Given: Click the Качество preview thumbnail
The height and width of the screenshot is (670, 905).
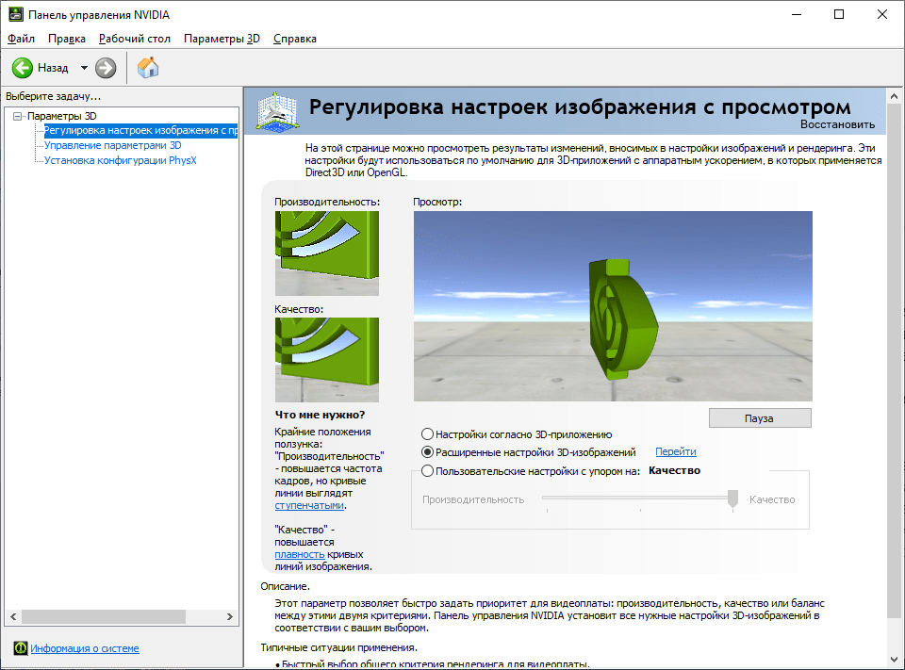Looking at the screenshot, I should [x=326, y=359].
